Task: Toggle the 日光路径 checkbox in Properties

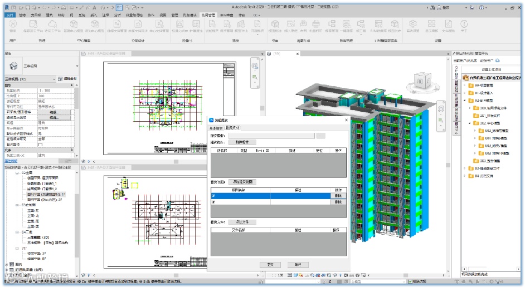Action: click(40, 144)
